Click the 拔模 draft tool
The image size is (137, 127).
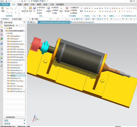pos(54,13)
